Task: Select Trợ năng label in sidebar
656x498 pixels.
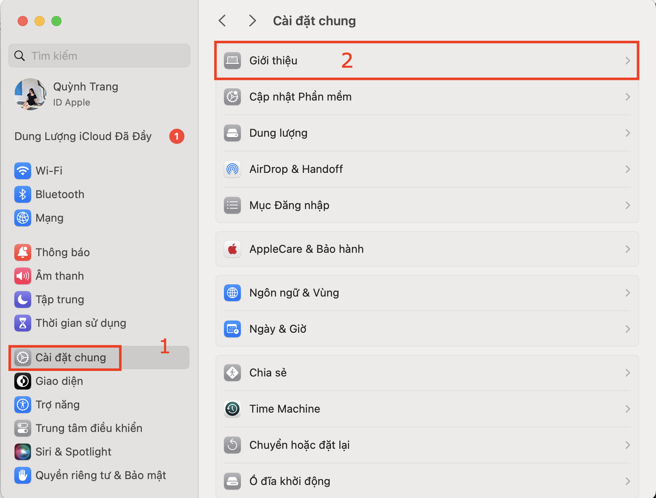Action: pyautogui.click(x=58, y=405)
